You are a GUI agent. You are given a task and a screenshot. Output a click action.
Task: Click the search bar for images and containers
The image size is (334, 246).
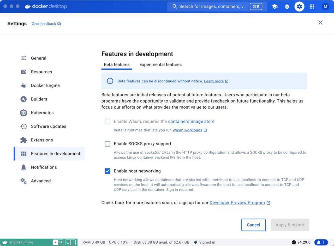tap(214, 6)
